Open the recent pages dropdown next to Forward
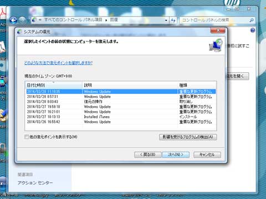Viewport: 266px width, 199px height. pos(29,20)
